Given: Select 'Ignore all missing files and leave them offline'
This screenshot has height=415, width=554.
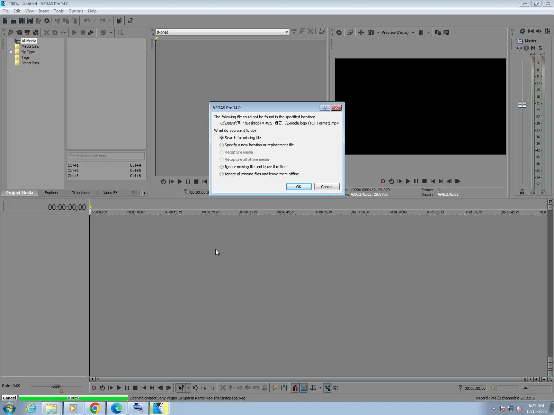Looking at the screenshot, I should [x=259, y=174].
